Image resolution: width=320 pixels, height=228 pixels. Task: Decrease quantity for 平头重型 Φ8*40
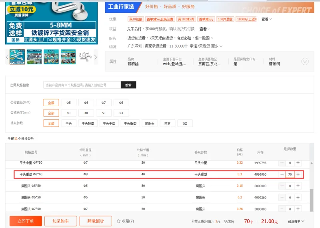[282, 174]
